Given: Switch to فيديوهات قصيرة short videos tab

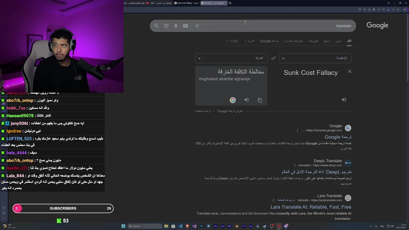Looking at the screenshot, I should 293,41.
